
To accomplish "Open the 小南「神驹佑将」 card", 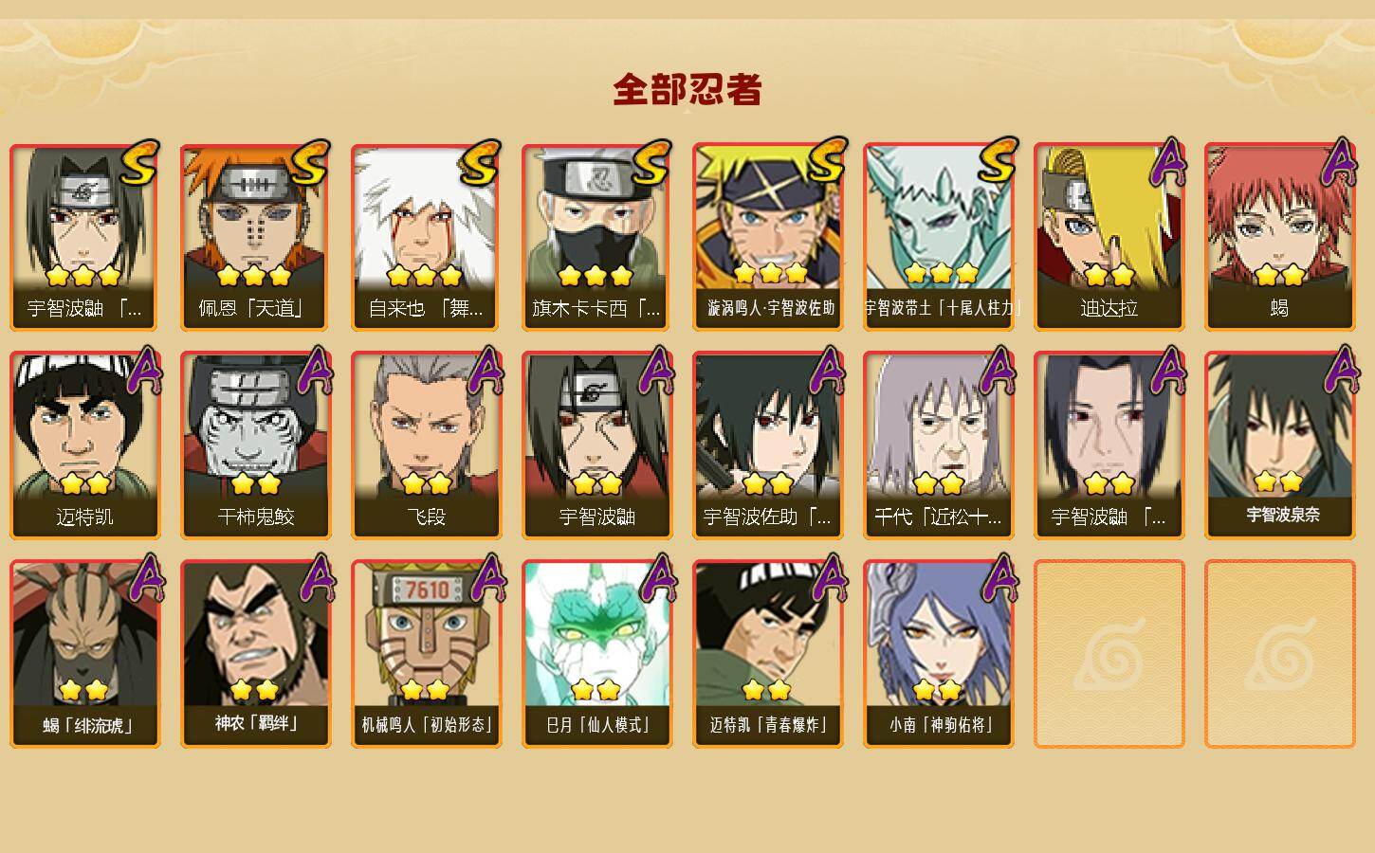I will [938, 654].
